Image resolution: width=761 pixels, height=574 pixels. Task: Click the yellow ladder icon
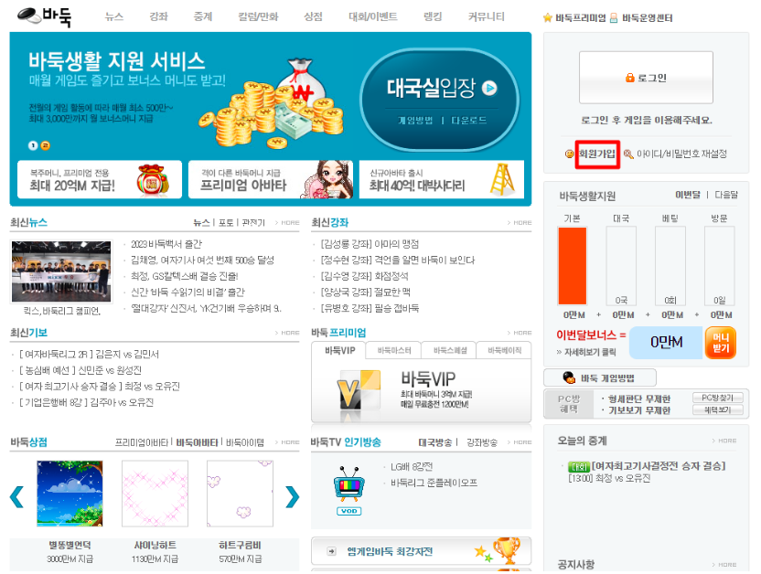(502, 179)
